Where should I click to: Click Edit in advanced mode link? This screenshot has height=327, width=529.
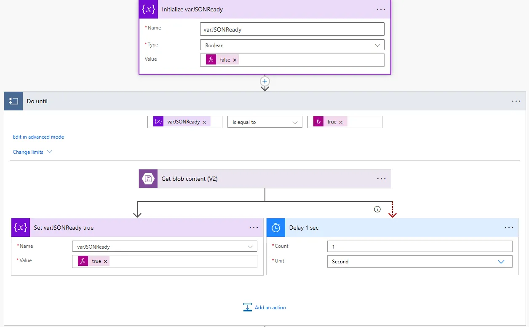[38, 137]
